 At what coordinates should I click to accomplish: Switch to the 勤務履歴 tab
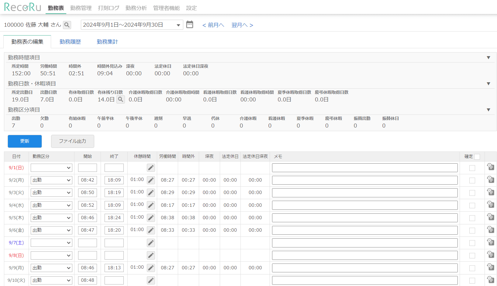pos(70,42)
